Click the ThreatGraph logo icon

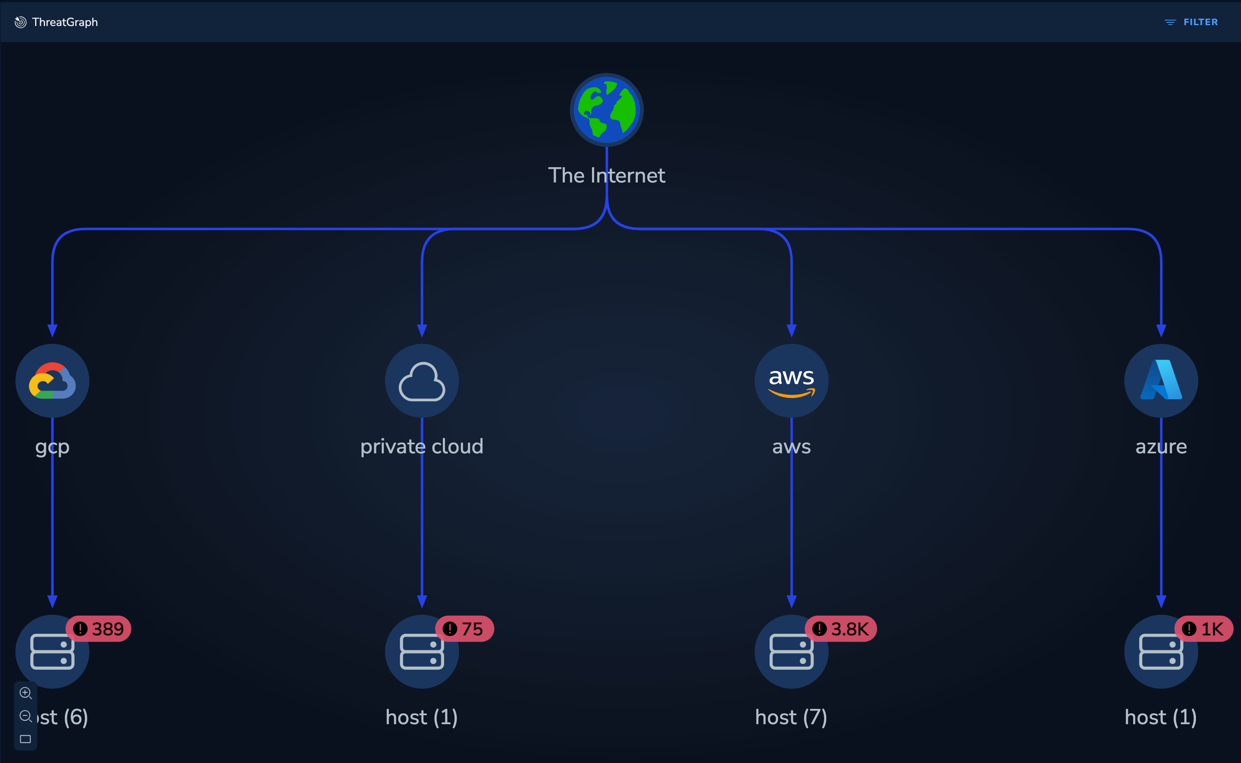(21, 22)
